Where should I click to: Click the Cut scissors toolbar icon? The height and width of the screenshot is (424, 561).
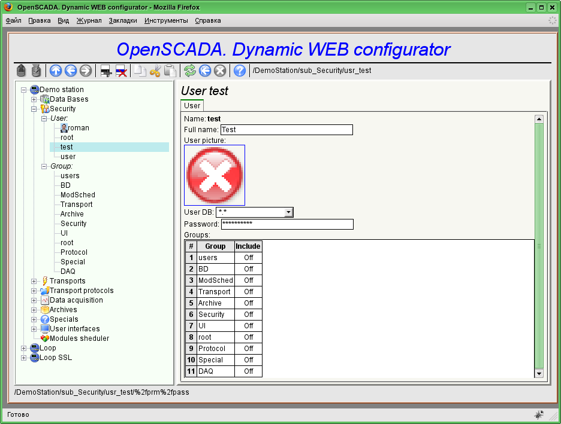(x=155, y=71)
